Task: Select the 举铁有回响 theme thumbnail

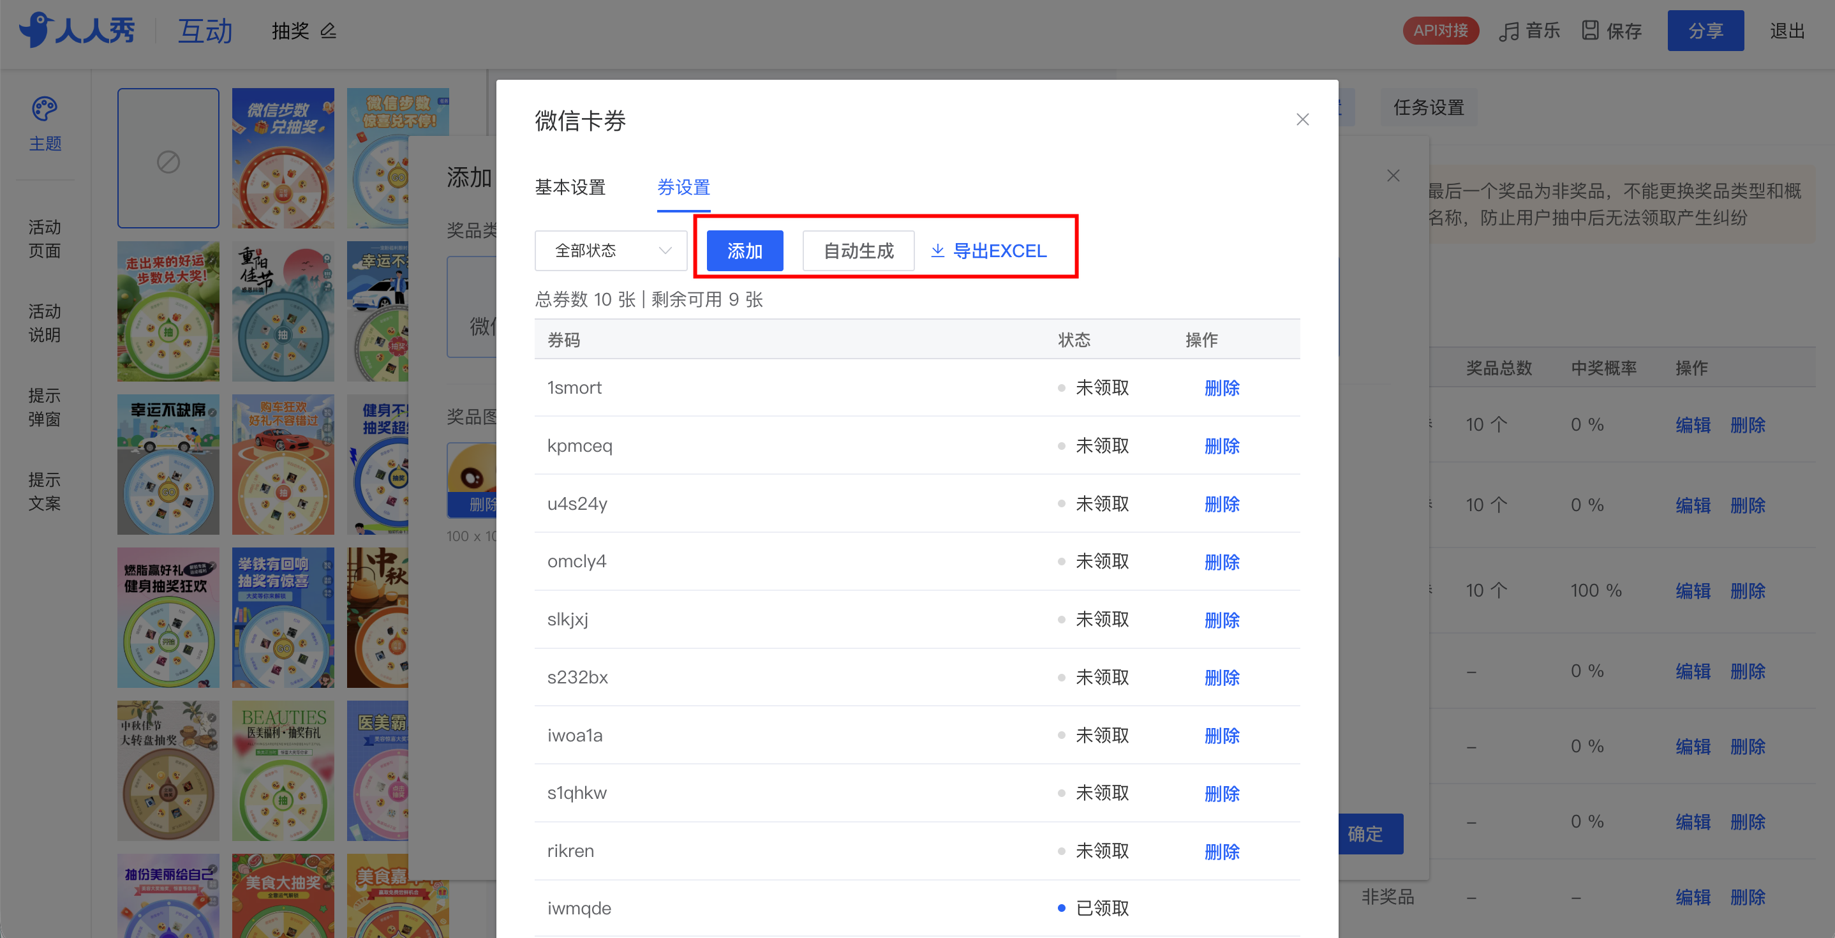Action: point(283,618)
